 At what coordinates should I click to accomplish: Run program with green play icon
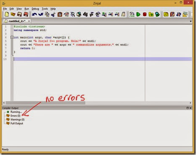[138, 14]
